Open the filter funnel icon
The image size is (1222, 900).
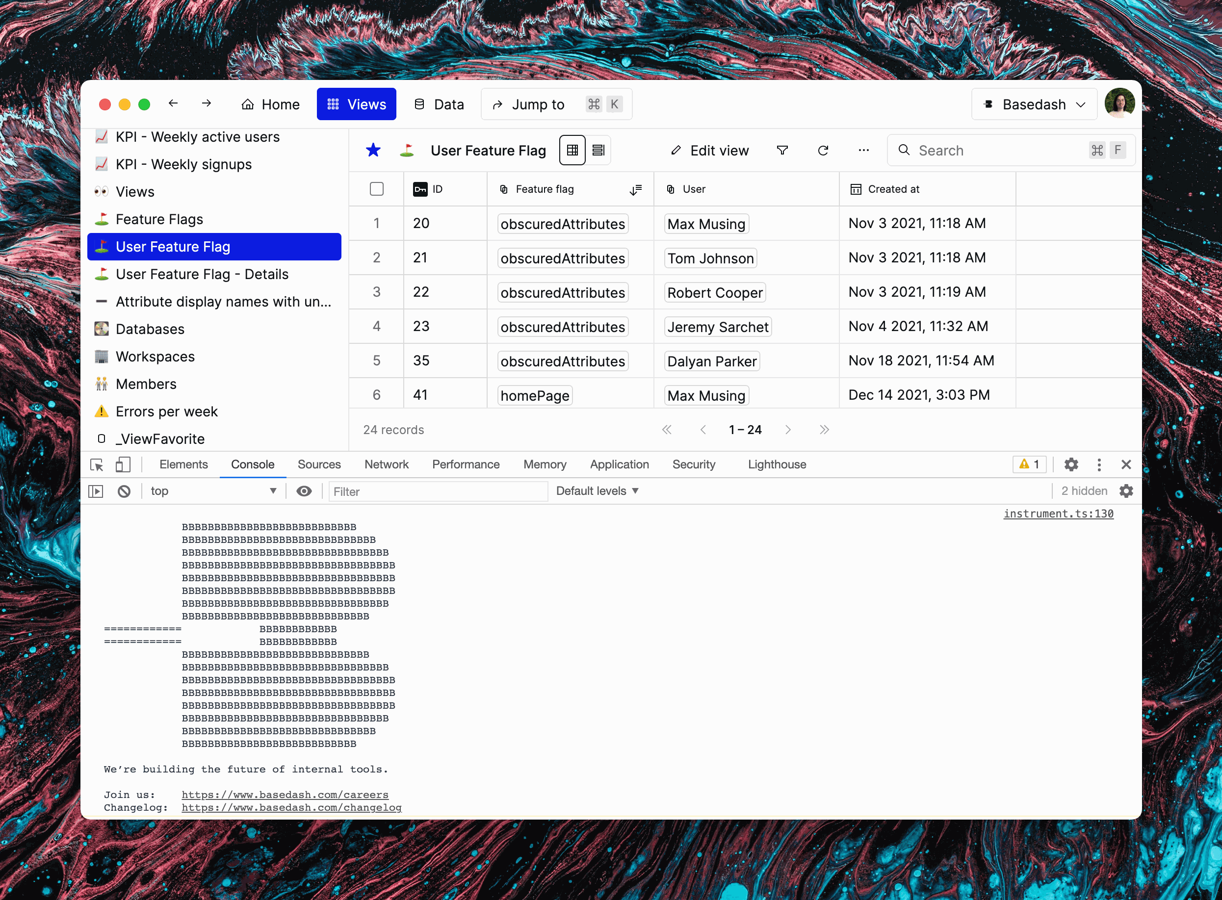coord(782,150)
